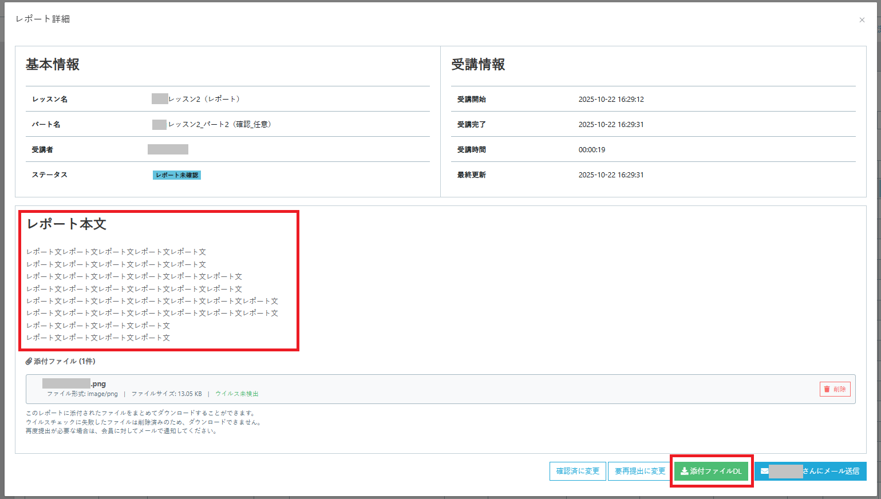
Task: Click the 受講開始 timestamp 2025-10-22 16:29:12
Action: (x=611, y=99)
